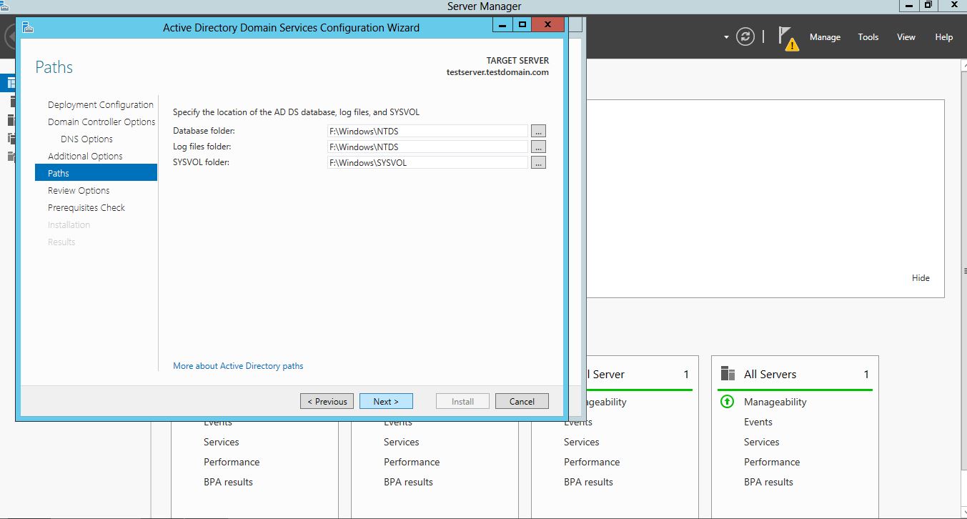Maximize the configuration wizard window
The height and width of the screenshot is (519, 967).
pos(522,25)
